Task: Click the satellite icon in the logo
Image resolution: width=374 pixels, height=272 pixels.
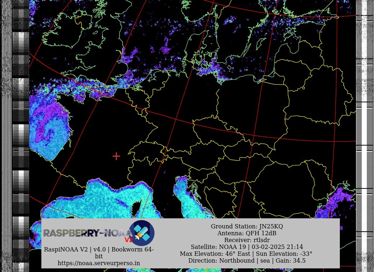Action: click(x=142, y=233)
